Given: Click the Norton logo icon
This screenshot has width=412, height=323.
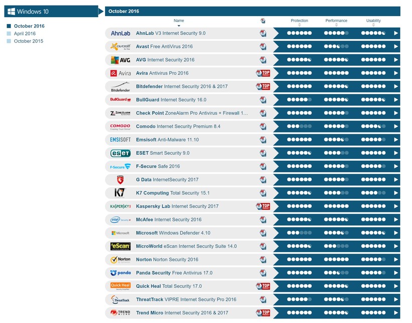Looking at the screenshot, I should click(x=121, y=260).
